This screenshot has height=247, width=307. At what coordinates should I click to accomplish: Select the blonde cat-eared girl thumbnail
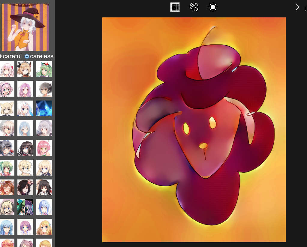pos(7,108)
